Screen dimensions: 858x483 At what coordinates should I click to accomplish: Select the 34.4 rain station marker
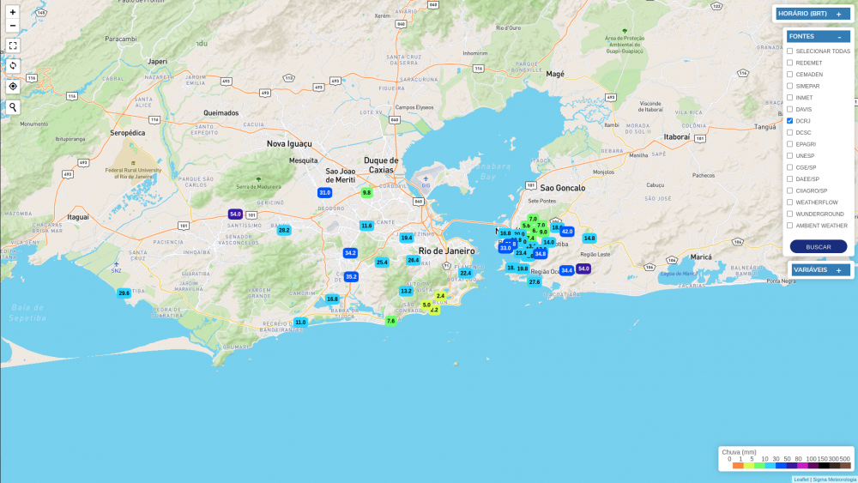566,270
